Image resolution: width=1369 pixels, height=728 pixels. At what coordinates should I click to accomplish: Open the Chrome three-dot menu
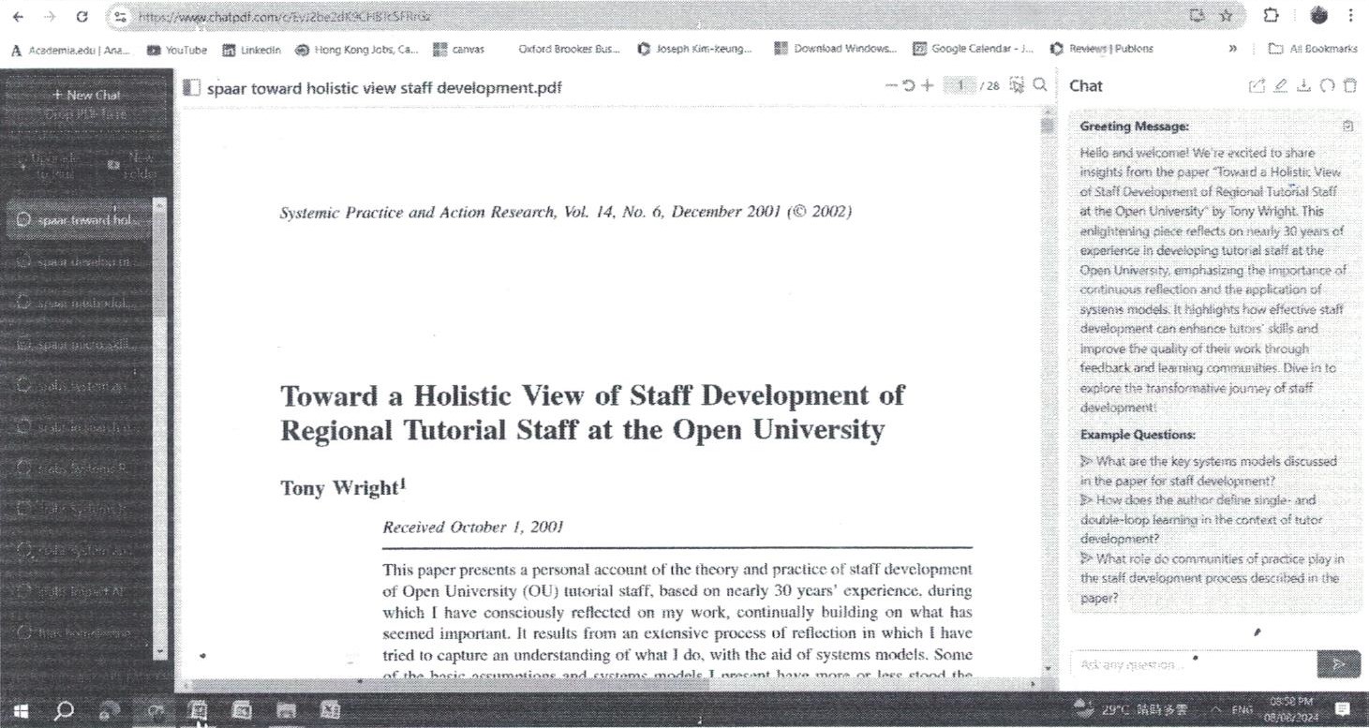(x=1350, y=16)
